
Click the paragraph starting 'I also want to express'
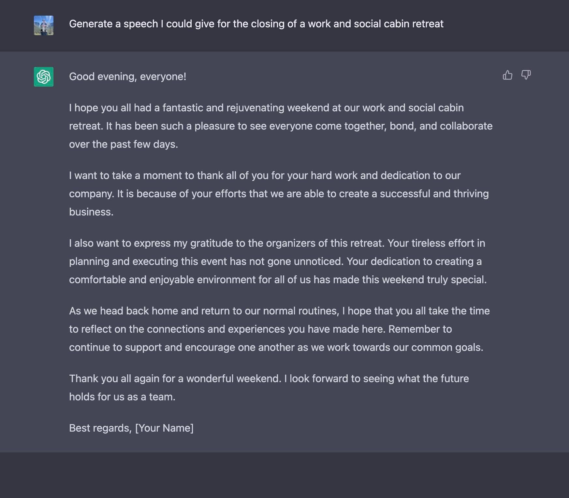(x=278, y=261)
